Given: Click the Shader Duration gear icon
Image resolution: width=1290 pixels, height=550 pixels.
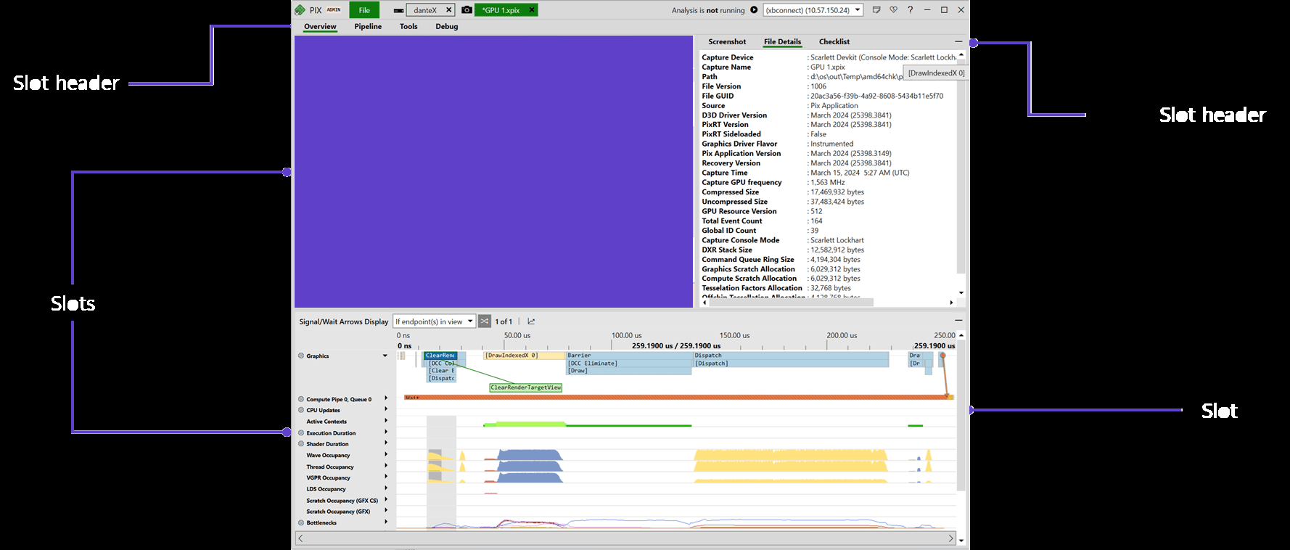Looking at the screenshot, I should pyautogui.click(x=301, y=443).
